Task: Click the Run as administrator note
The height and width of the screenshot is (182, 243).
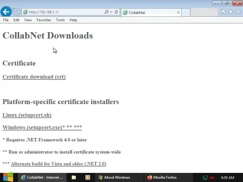Action: (62, 152)
